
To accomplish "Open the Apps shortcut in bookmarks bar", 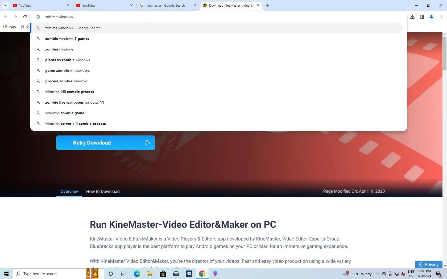I will click(10, 27).
